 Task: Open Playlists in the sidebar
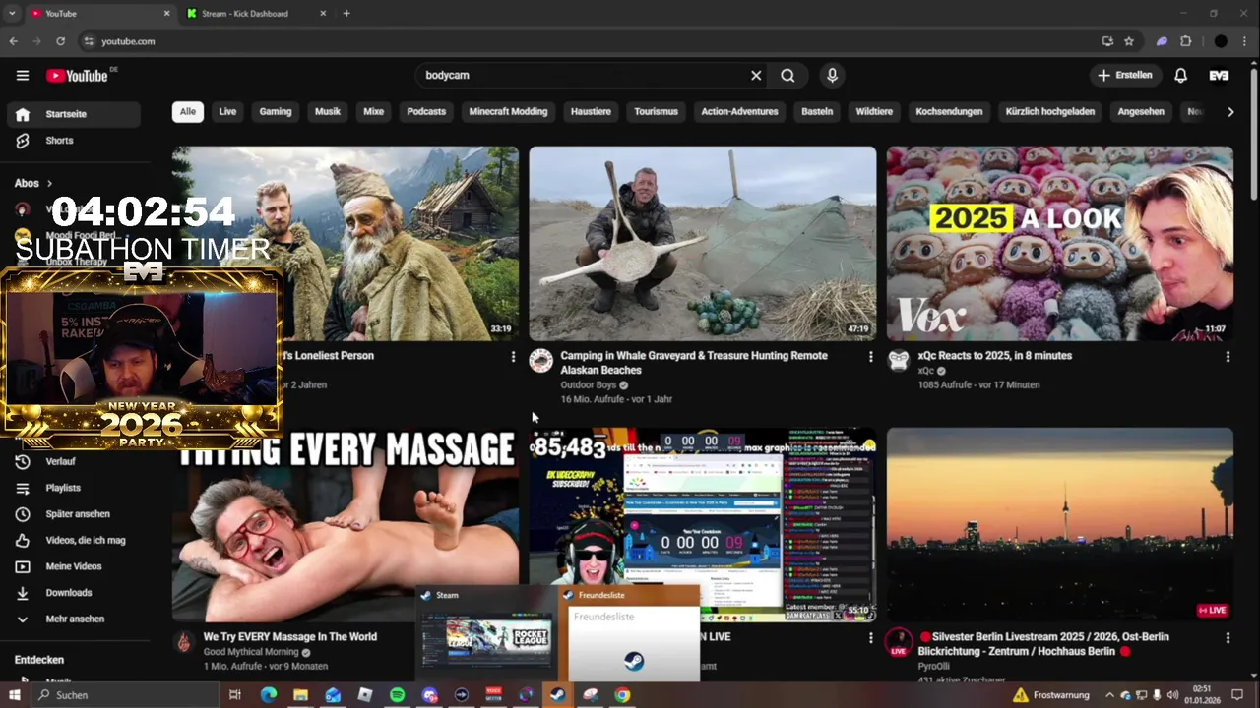point(74,488)
